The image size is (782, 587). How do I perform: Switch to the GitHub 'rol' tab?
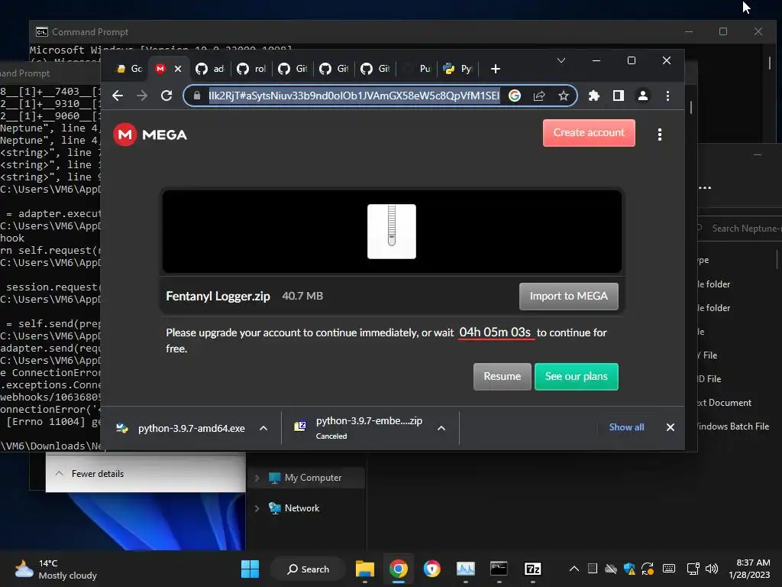[x=250, y=69]
